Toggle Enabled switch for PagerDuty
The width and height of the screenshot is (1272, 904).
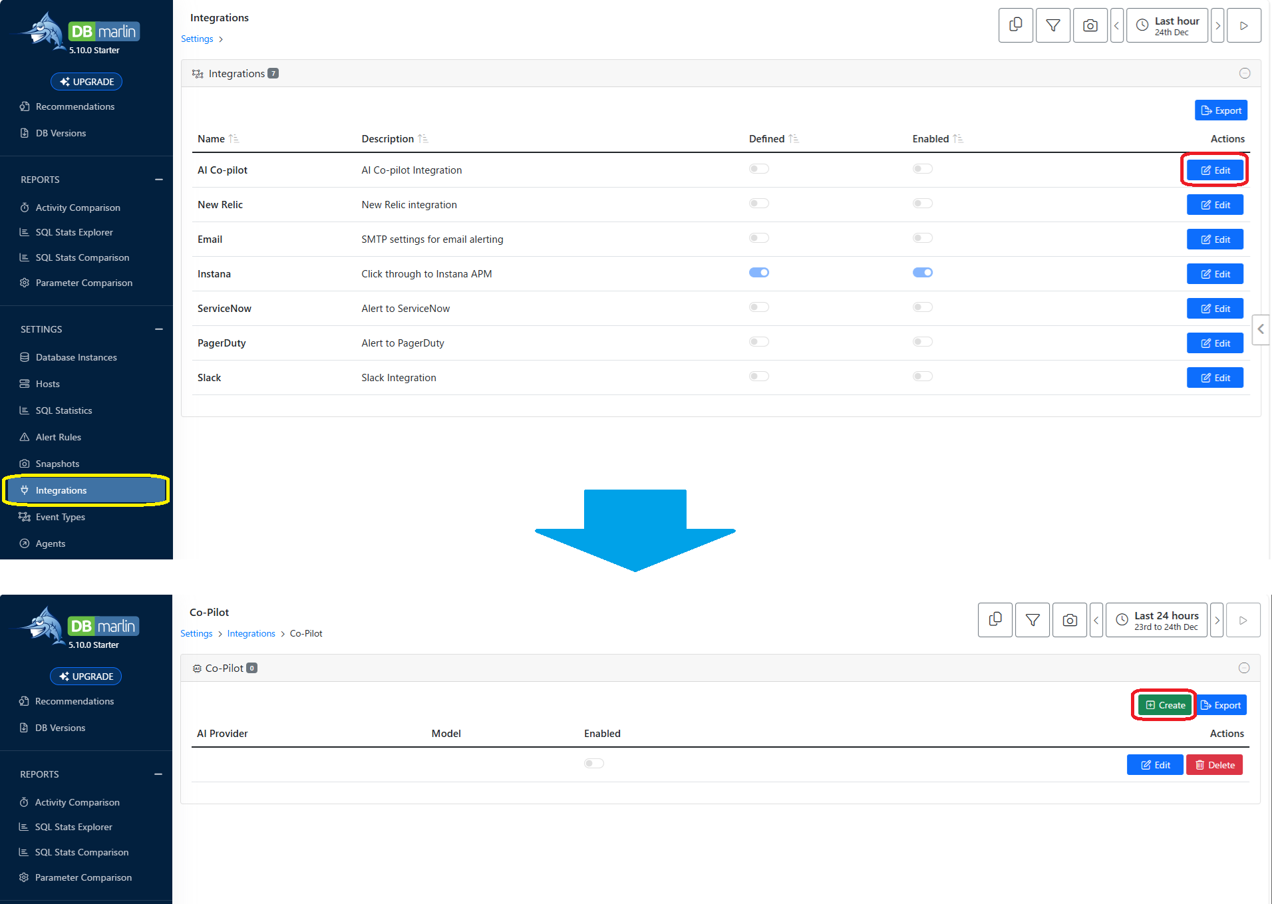pos(922,342)
